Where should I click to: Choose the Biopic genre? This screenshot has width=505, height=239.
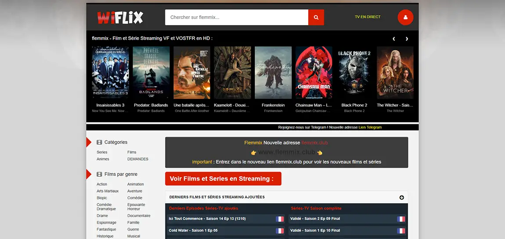pyautogui.click(x=102, y=198)
